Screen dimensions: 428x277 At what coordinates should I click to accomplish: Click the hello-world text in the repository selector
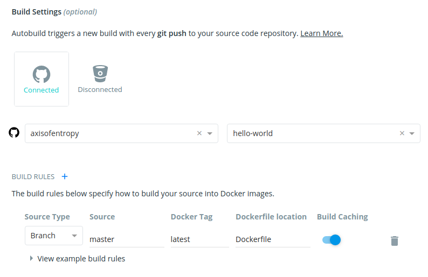(253, 133)
